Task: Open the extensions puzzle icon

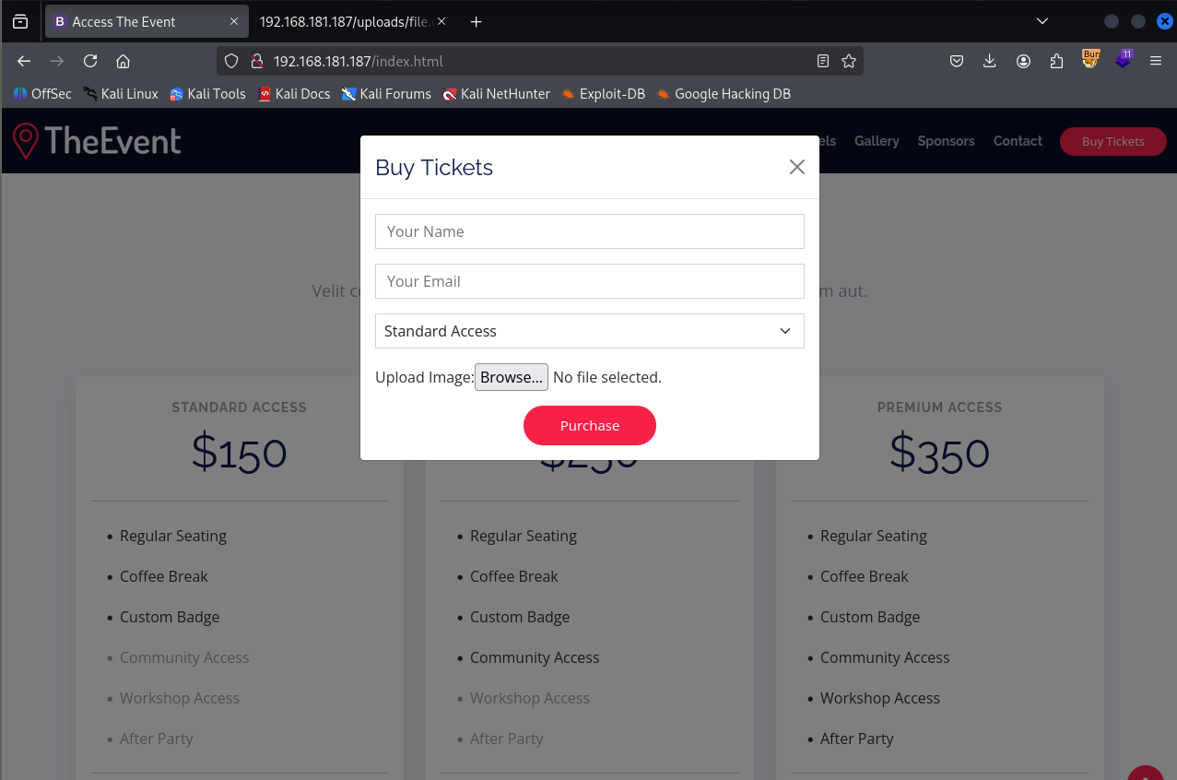Action: click(1056, 61)
